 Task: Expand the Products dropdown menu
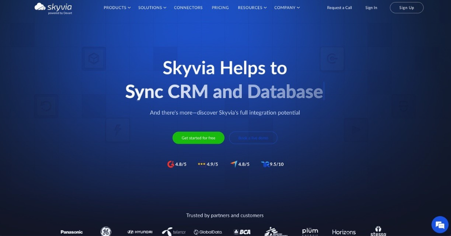pos(117,8)
